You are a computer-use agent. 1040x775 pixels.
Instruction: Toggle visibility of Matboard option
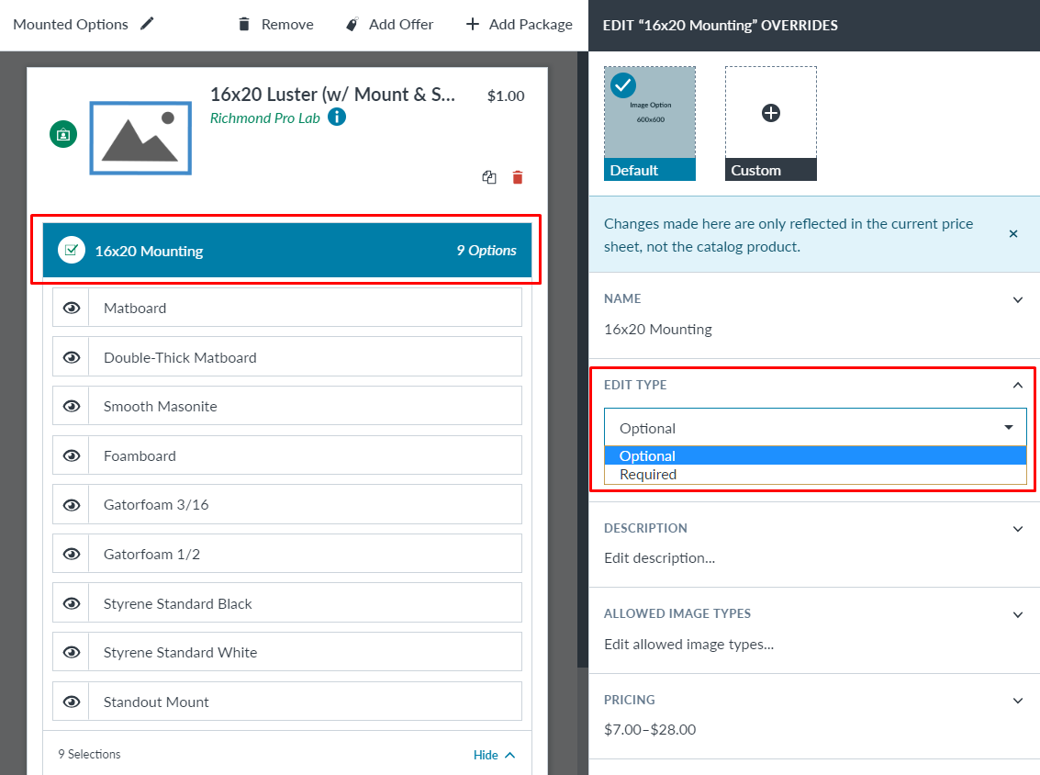click(72, 309)
